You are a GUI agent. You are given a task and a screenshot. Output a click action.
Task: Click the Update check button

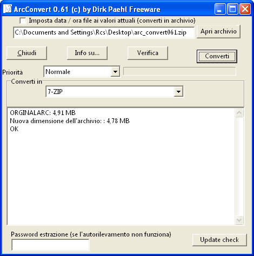[219, 240]
